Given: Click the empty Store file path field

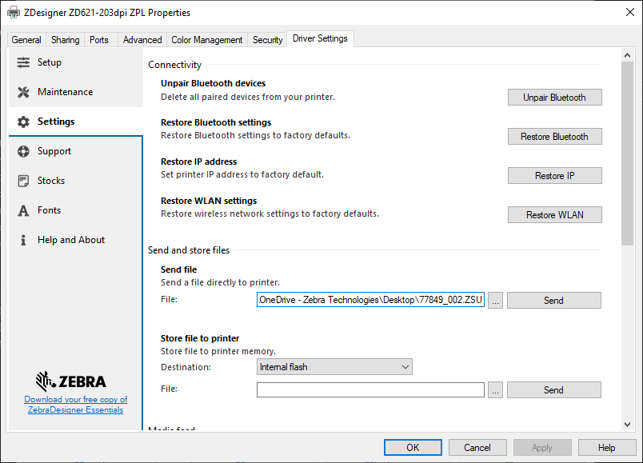Looking at the screenshot, I should point(370,390).
